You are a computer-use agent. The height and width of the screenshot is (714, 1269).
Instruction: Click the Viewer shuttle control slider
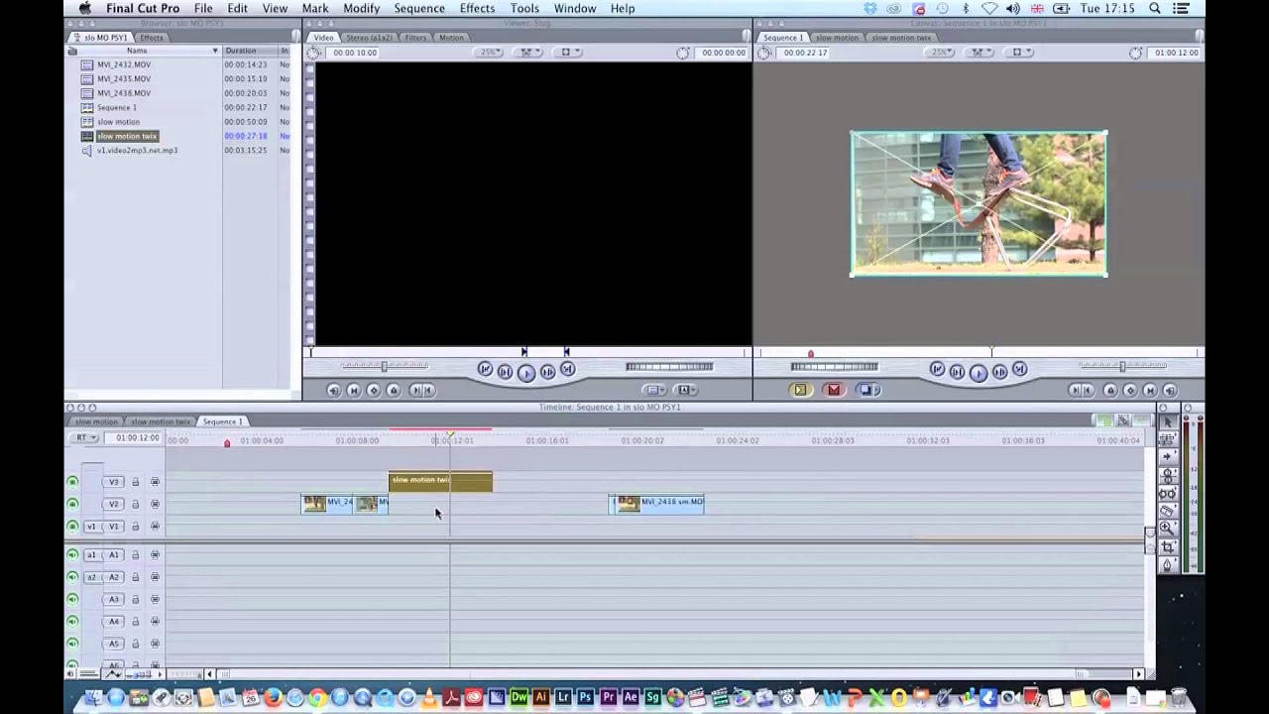[384, 366]
